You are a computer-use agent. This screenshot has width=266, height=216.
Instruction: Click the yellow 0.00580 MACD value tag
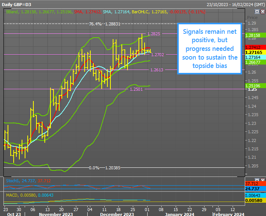pos(255,200)
